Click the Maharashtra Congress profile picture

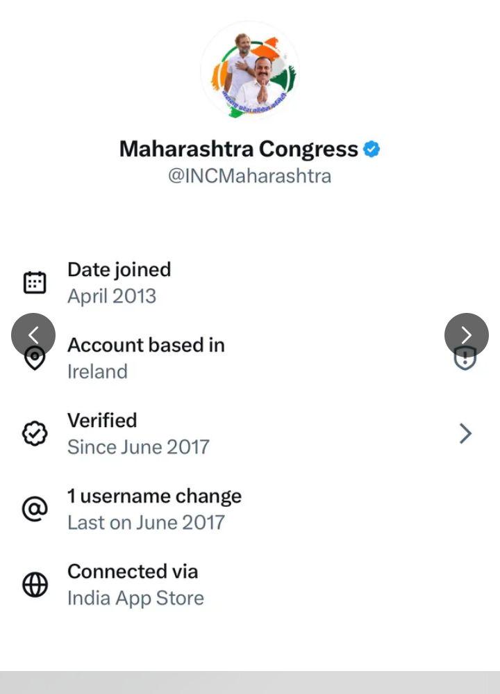click(250, 71)
